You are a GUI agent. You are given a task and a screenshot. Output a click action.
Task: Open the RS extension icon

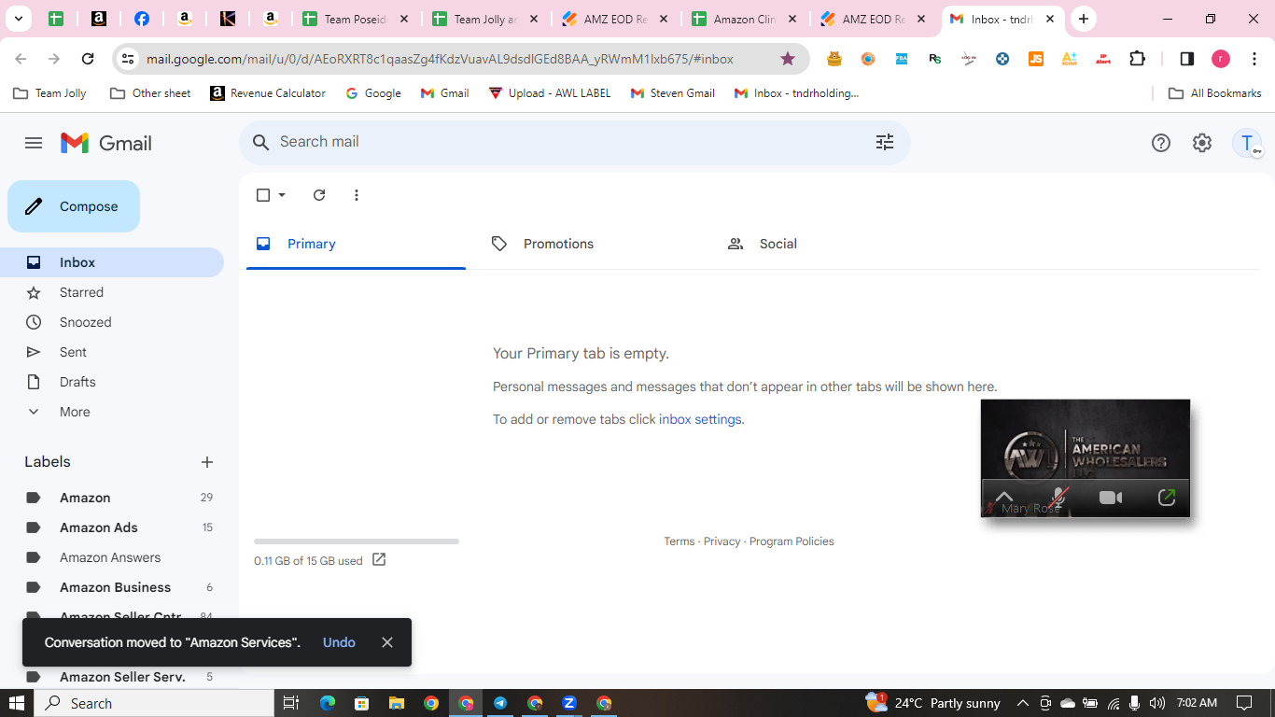coord(935,59)
